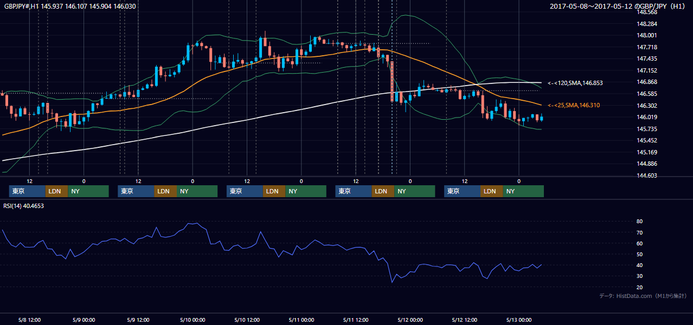
Task: Select the 5/12 00:00 date label
Action: click(x=410, y=320)
